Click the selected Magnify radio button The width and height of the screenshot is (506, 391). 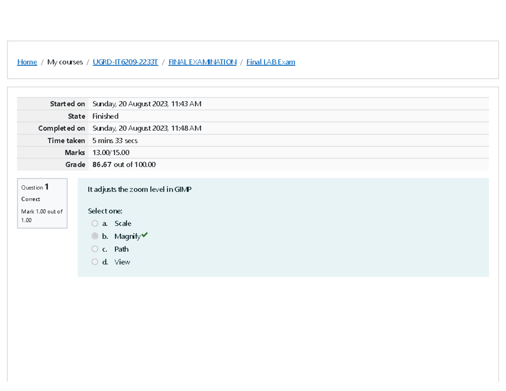pos(95,236)
